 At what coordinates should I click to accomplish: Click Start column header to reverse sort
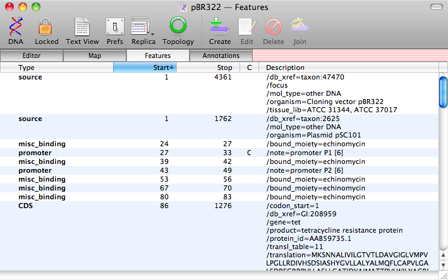145,67
